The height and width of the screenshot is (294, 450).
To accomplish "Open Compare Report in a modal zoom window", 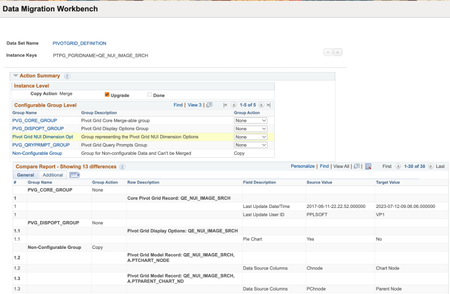I will coord(356,166).
